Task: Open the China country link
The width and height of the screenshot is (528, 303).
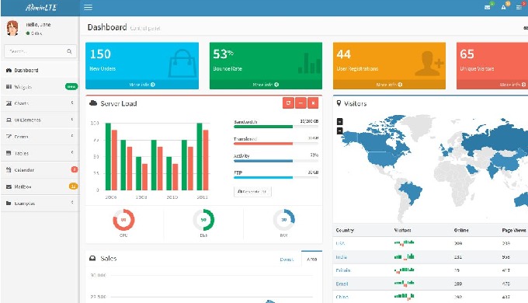Action: tap(342, 297)
